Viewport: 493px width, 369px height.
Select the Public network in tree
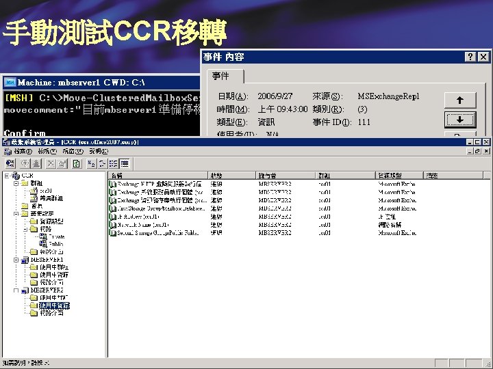pos(56,244)
